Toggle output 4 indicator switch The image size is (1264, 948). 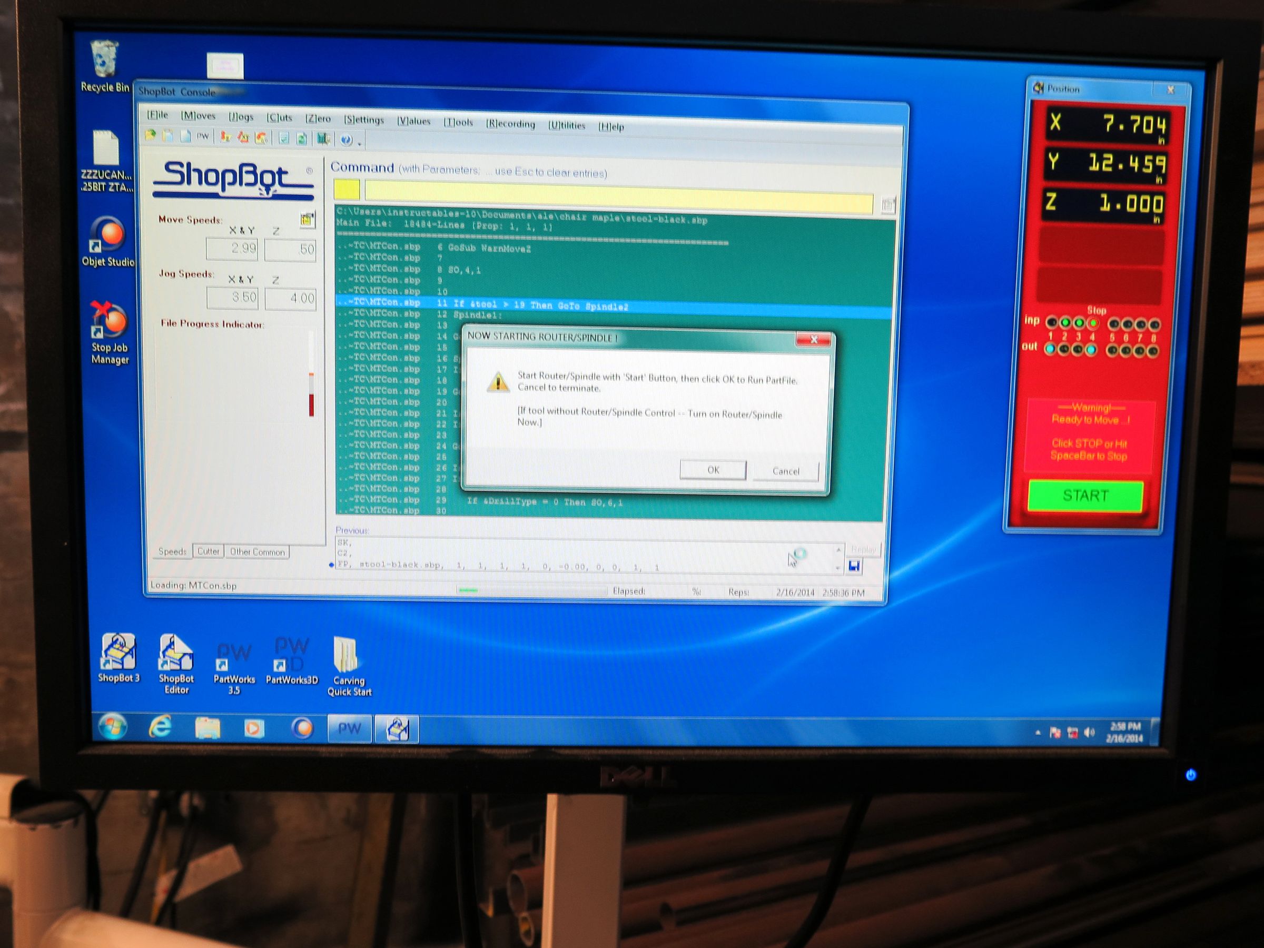click(1091, 350)
